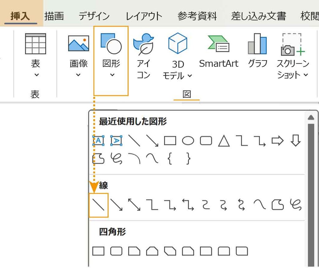Click scroll up arrow in shapes gallery

point(311,117)
